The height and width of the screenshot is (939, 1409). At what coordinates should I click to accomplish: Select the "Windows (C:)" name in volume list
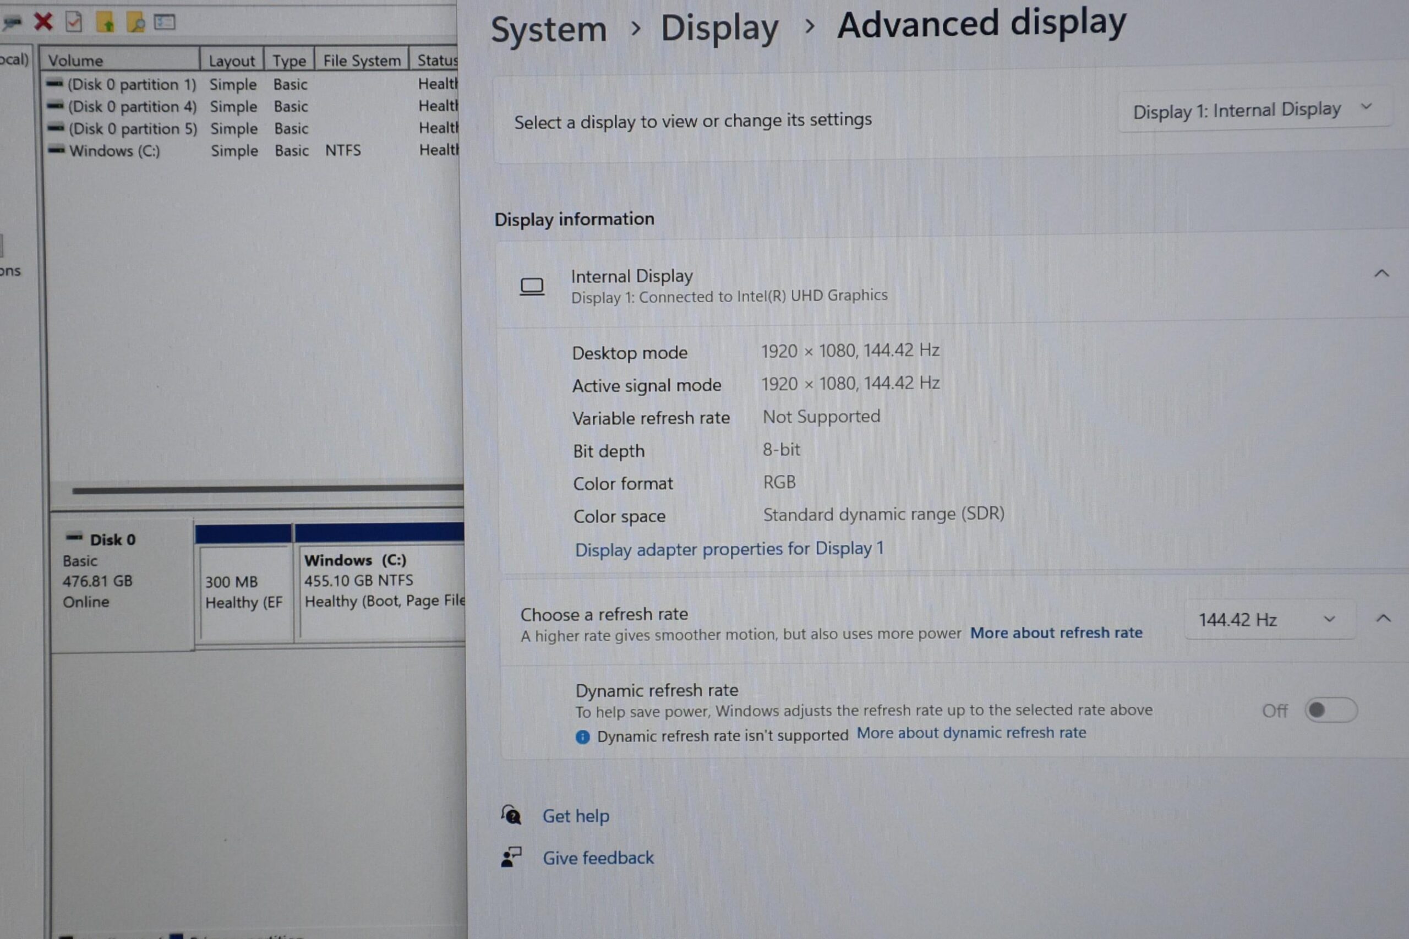pyautogui.click(x=115, y=151)
